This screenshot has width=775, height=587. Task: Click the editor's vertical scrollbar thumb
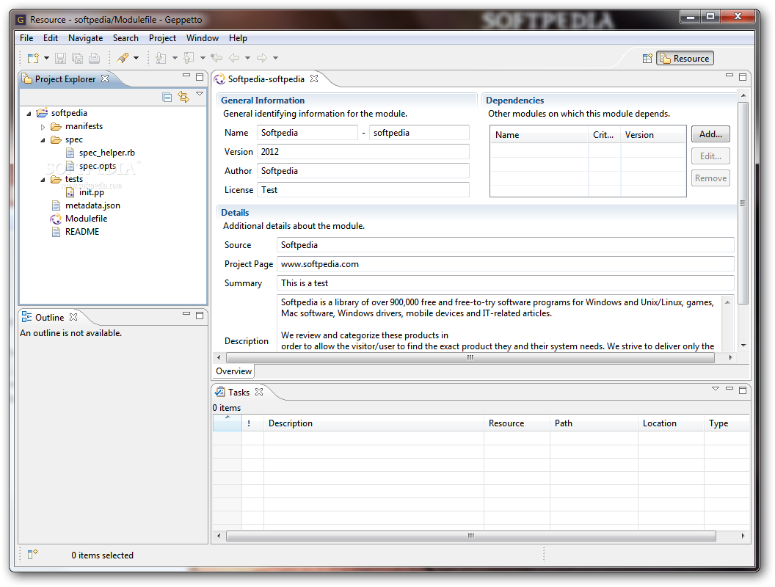point(743,203)
